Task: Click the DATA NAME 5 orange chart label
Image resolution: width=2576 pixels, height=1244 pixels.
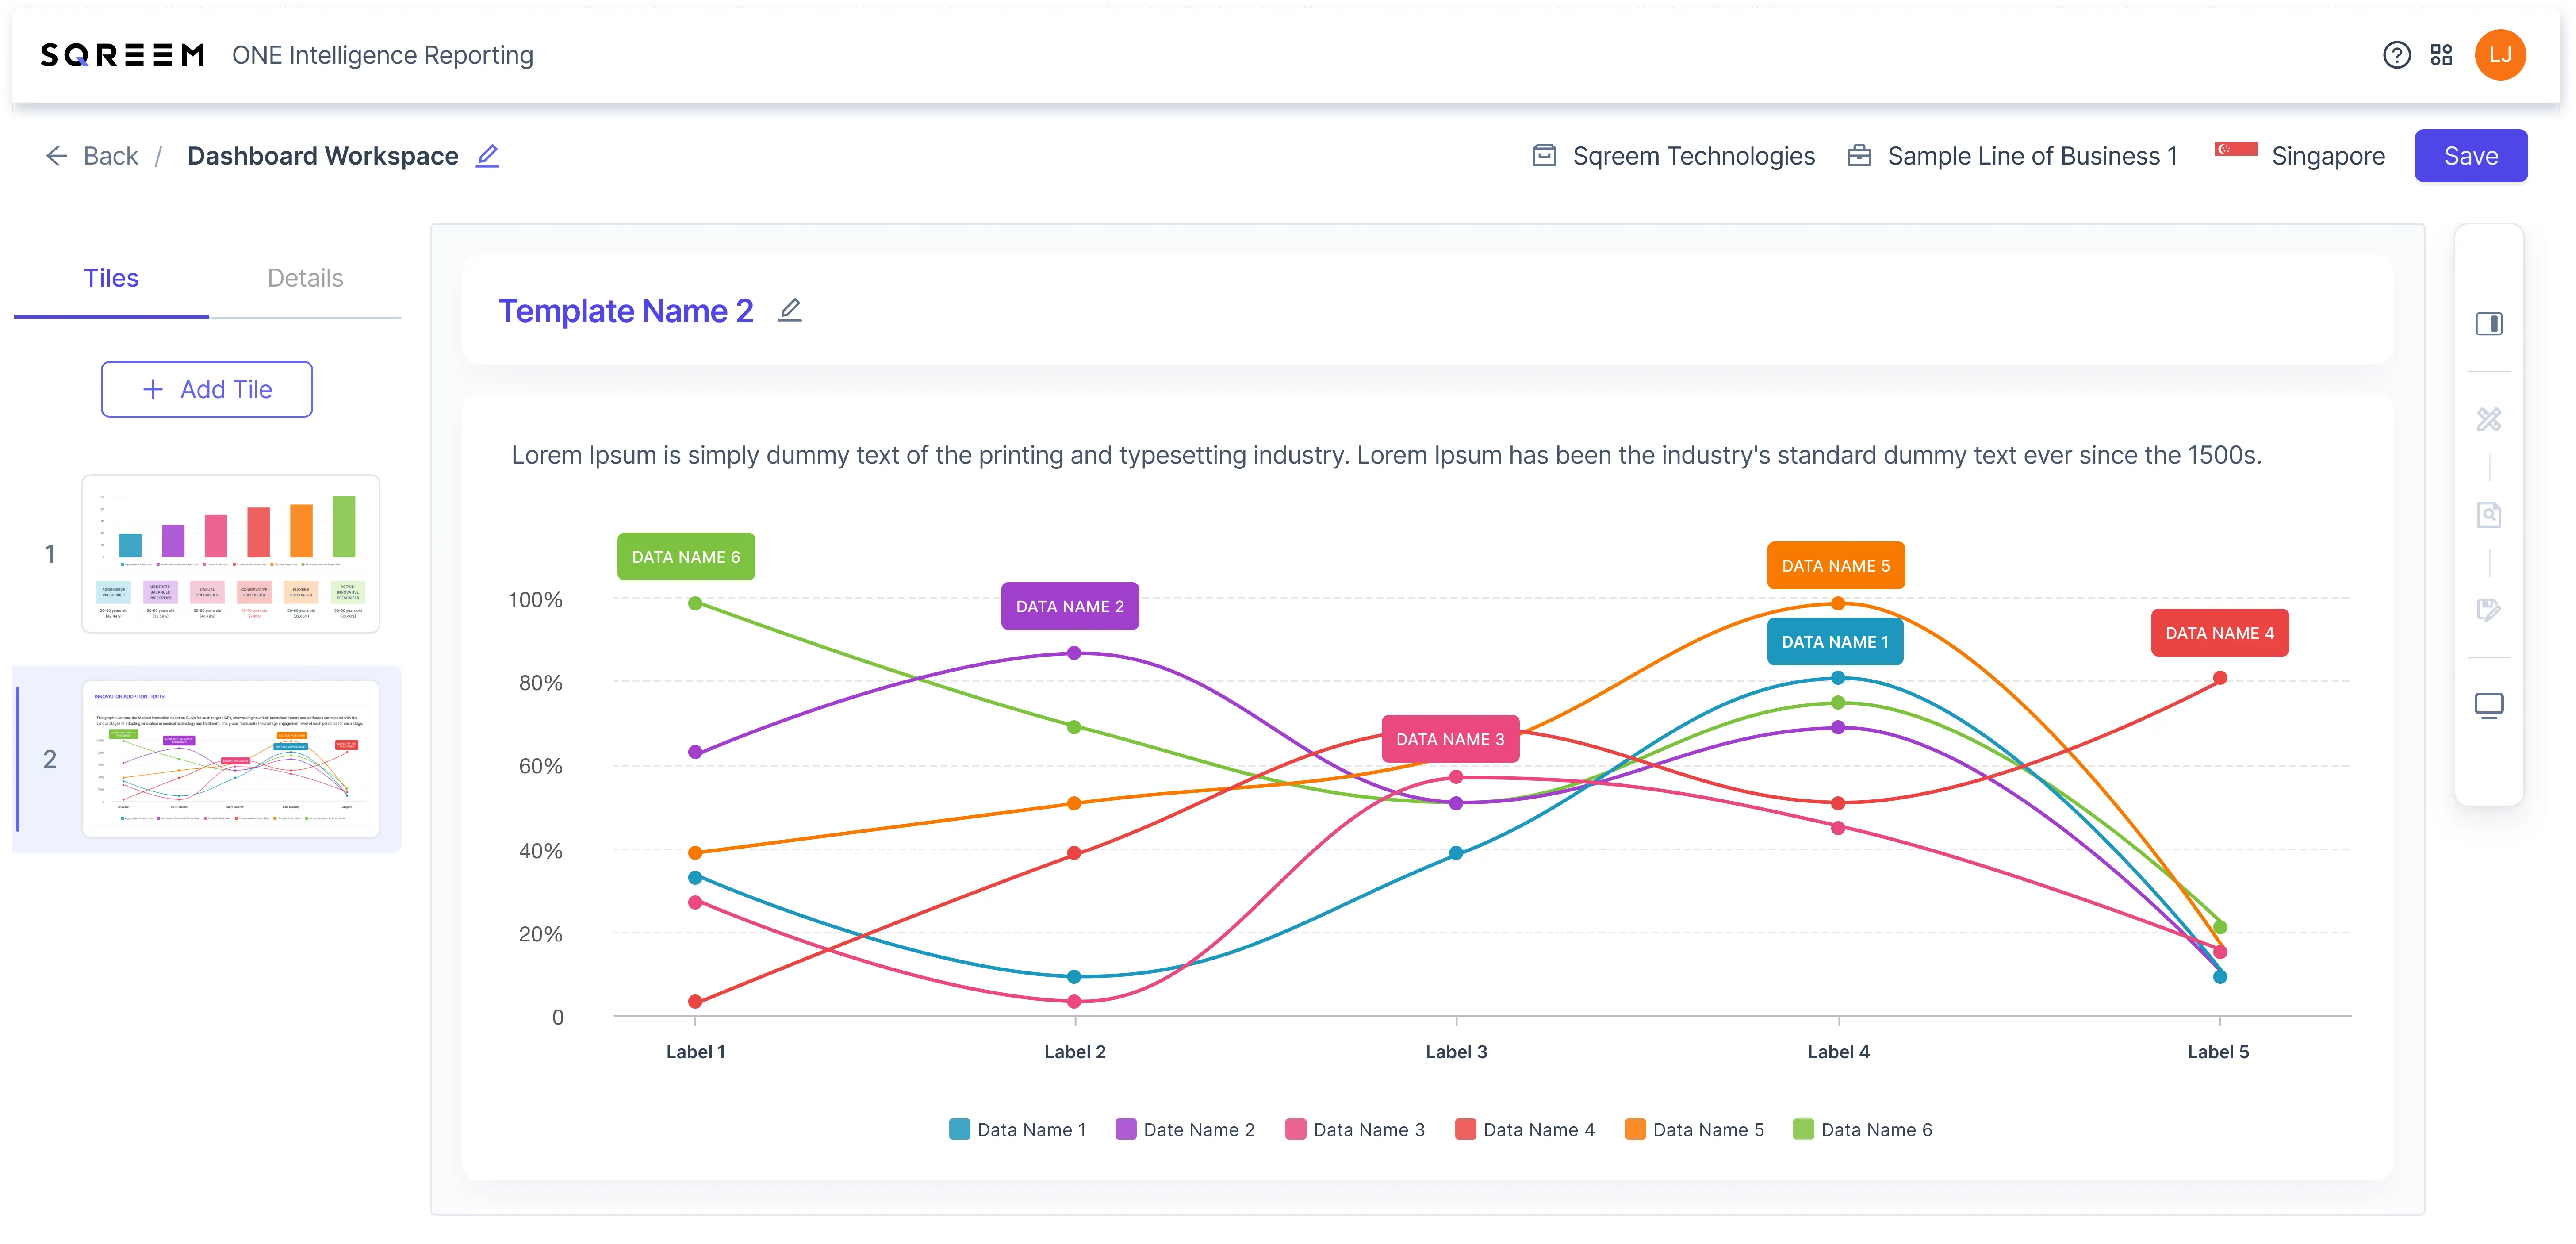Action: [1836, 566]
